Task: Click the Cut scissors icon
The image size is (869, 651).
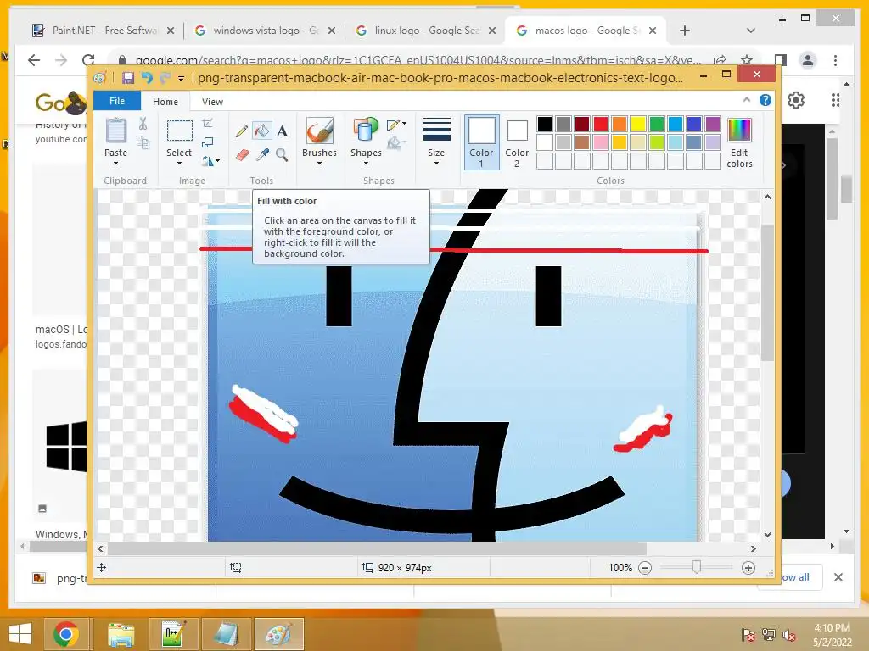Action: point(143,124)
